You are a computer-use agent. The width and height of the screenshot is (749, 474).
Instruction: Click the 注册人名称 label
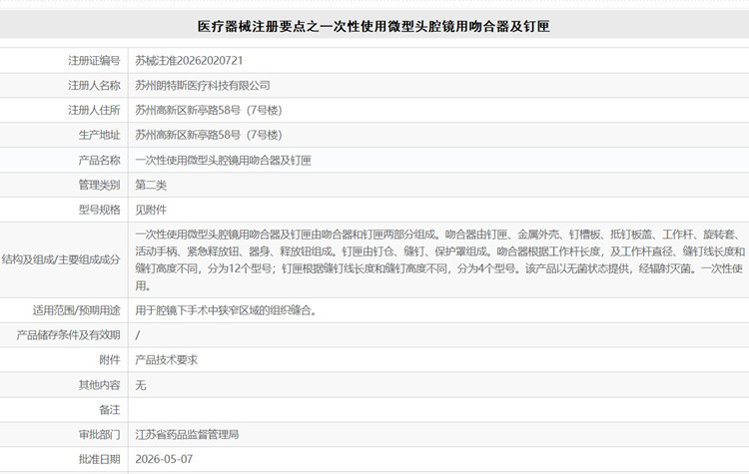(94, 86)
